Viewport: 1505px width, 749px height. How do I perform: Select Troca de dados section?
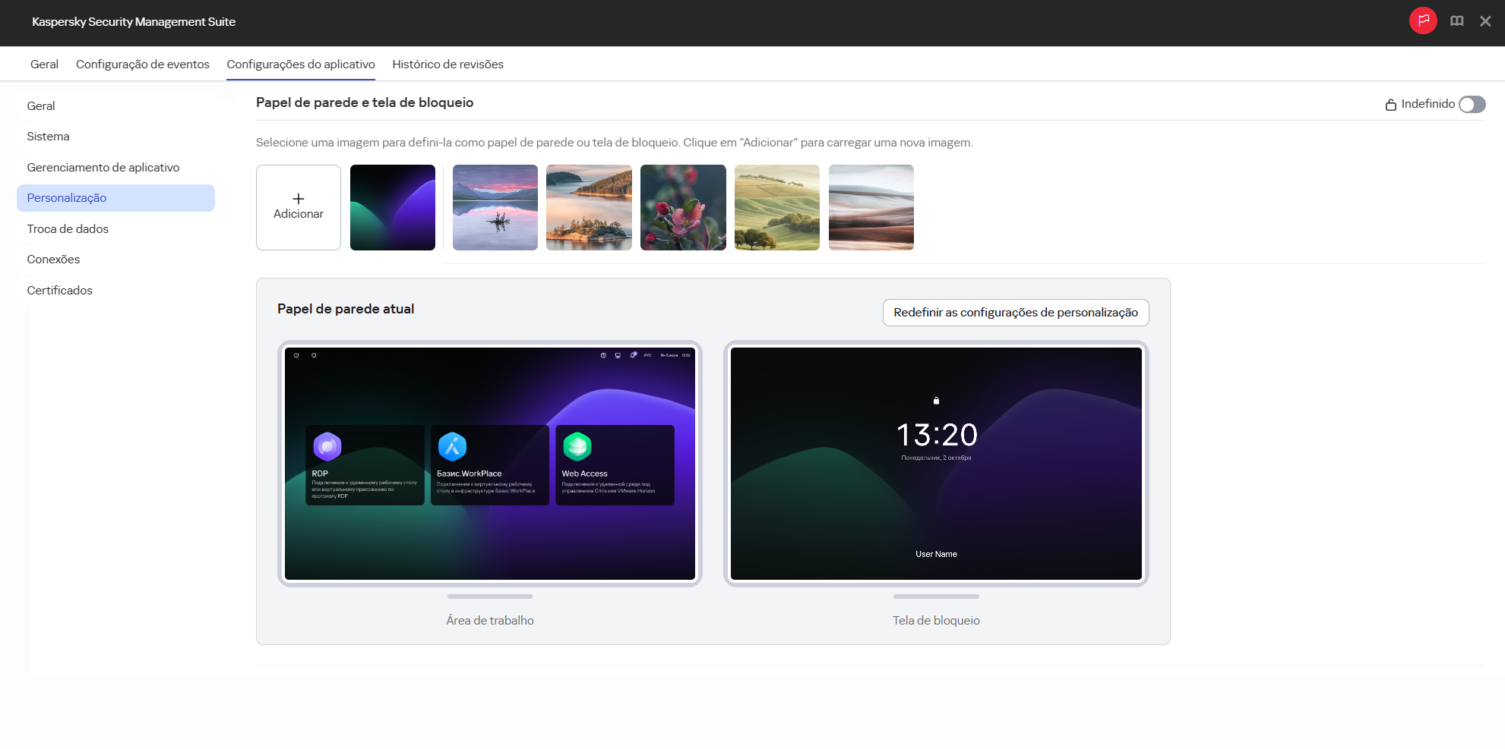68,228
